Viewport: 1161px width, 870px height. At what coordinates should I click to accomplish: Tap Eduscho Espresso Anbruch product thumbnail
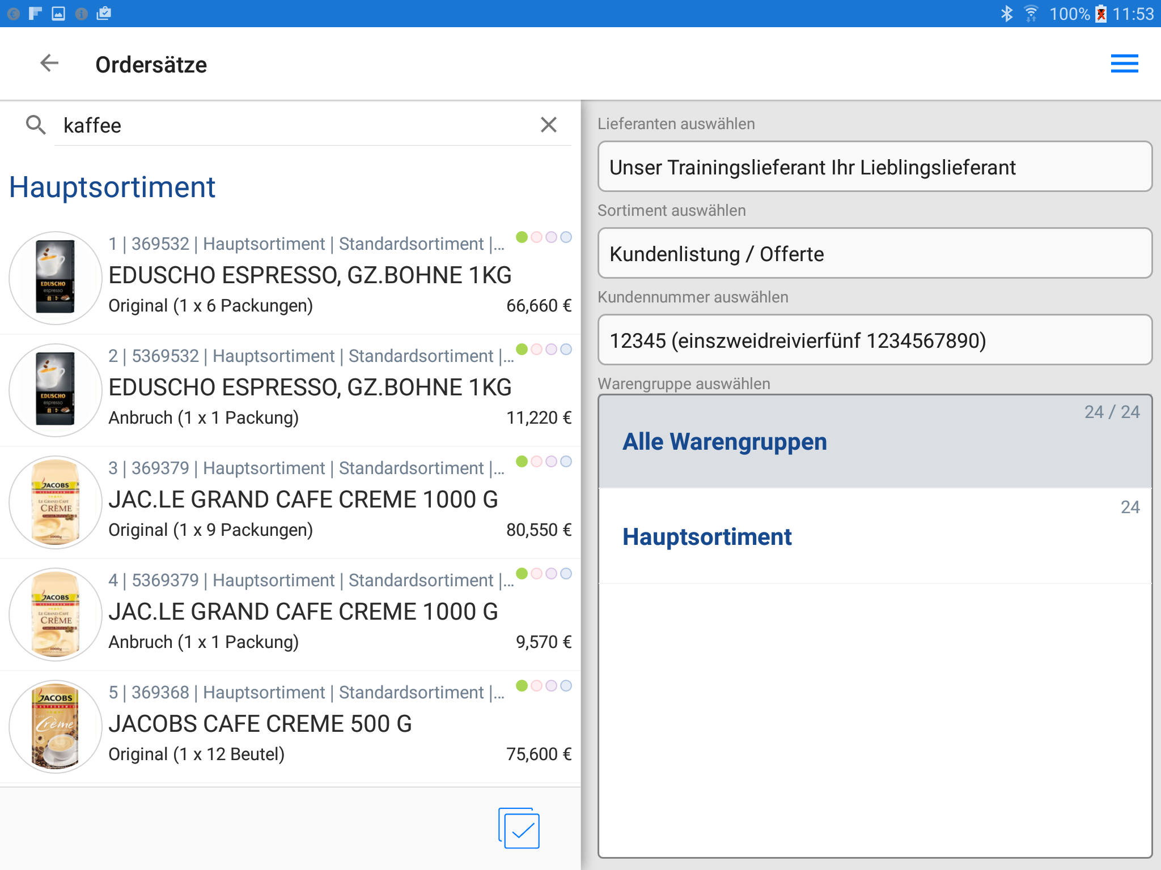point(56,390)
